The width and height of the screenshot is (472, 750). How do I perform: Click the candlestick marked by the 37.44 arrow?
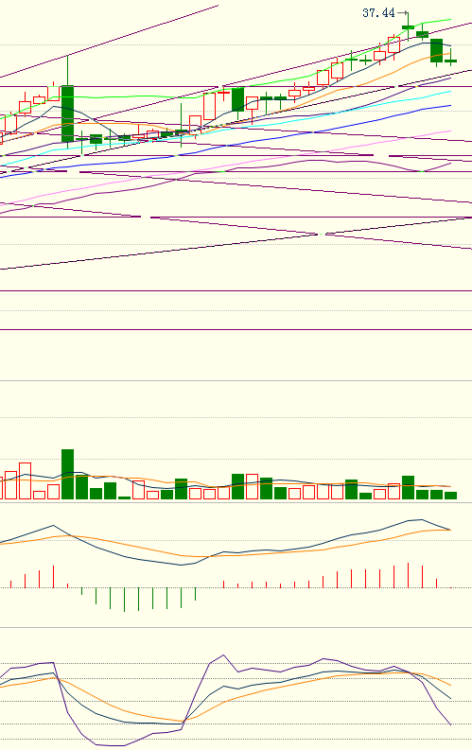[408, 27]
